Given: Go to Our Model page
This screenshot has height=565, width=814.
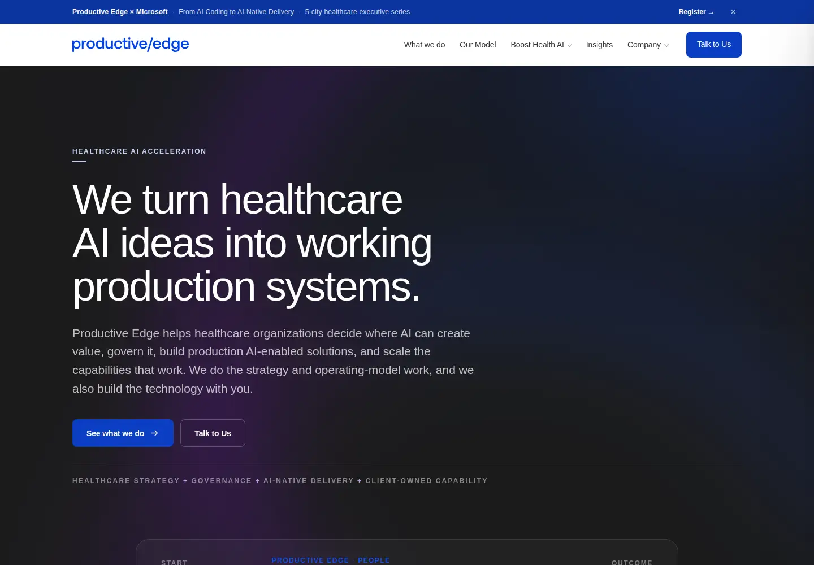Looking at the screenshot, I should [478, 45].
